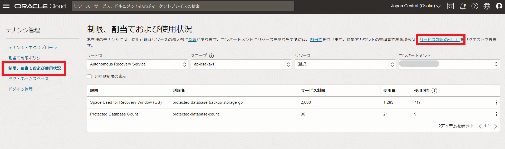Screen dimensions: 505x149
Task: Open the サービス dropdown showing Autonomous Recovery Service
Action: 137,64
